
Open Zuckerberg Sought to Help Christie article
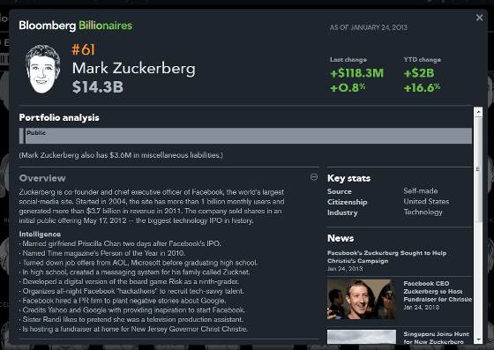coord(386,257)
